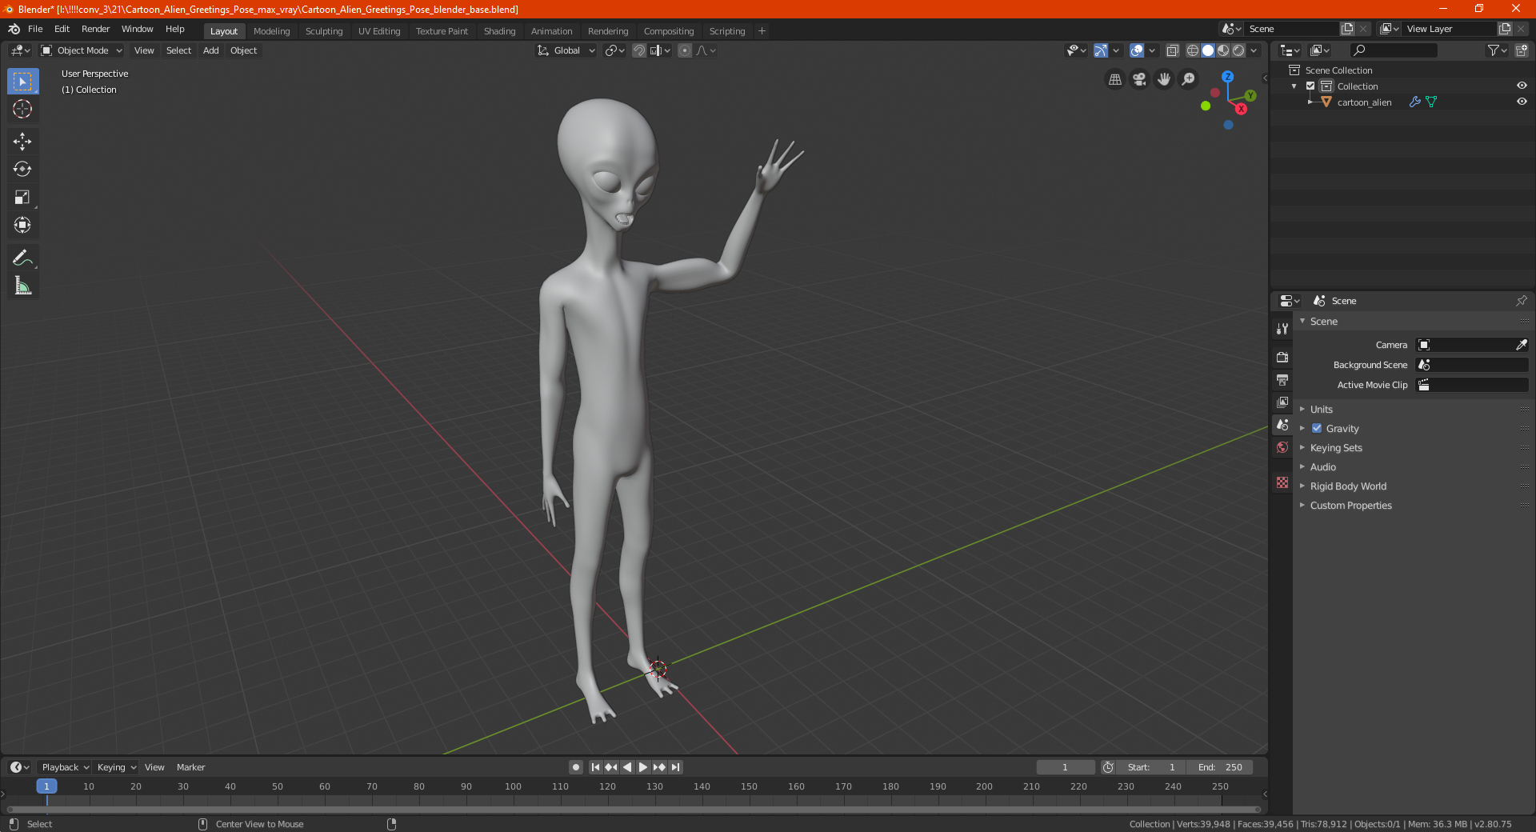Screen dimensions: 1536x832
Task: Click the End frame 250 field
Action: click(1220, 767)
